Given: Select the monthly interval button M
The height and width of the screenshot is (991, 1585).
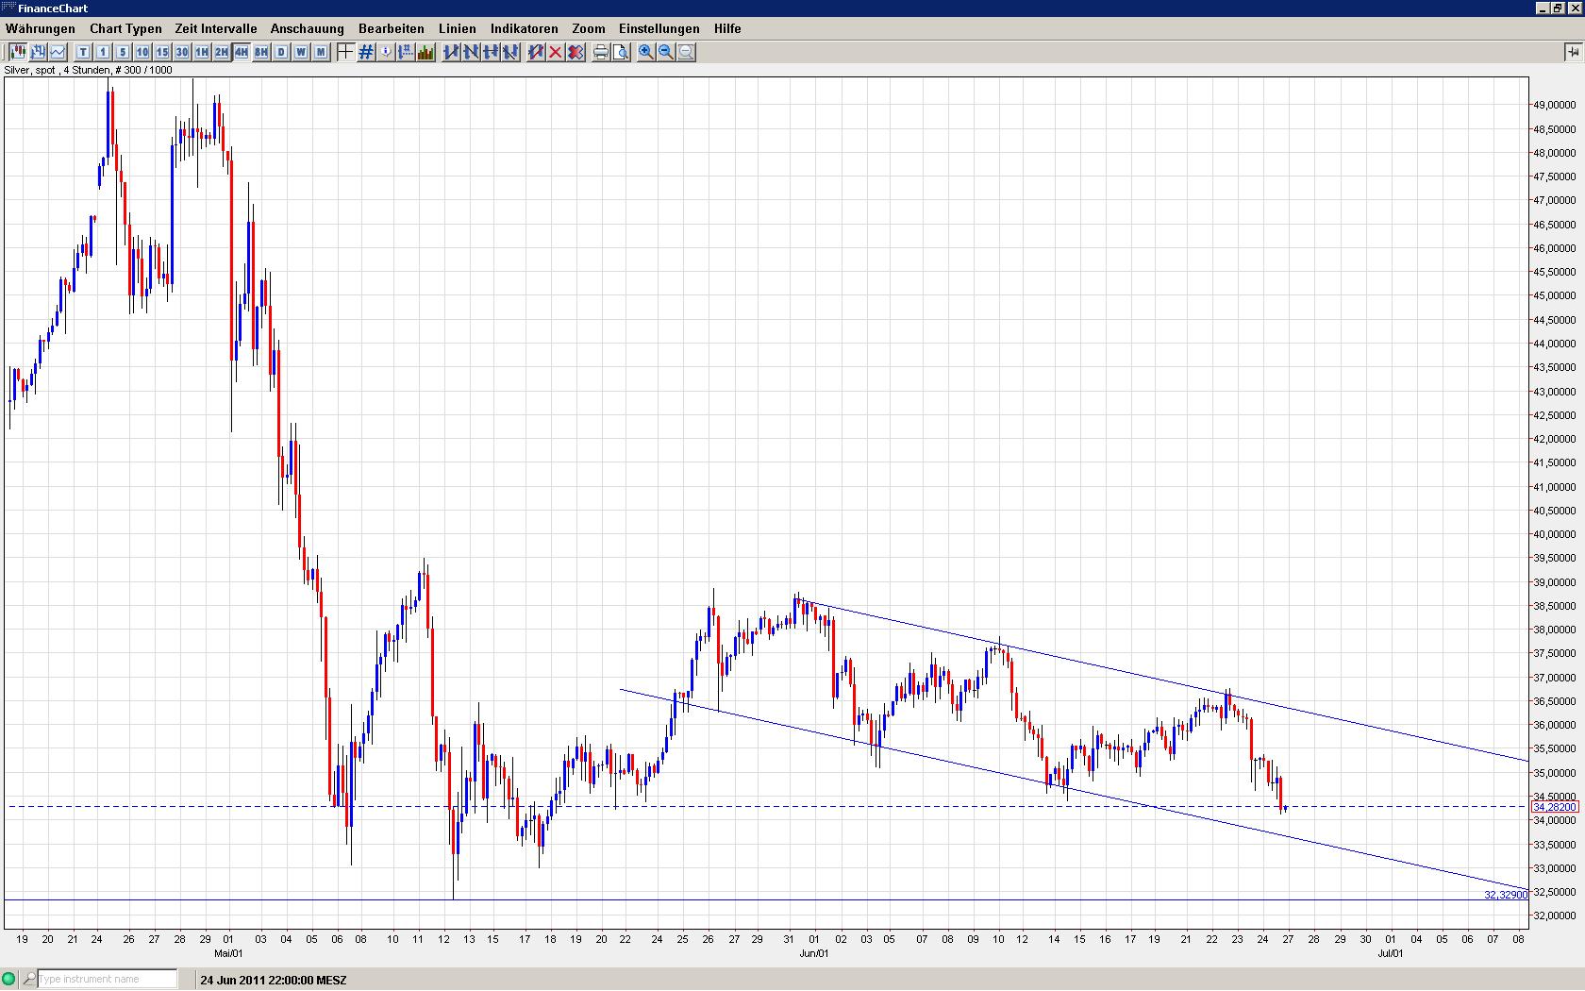Looking at the screenshot, I should coord(321,52).
